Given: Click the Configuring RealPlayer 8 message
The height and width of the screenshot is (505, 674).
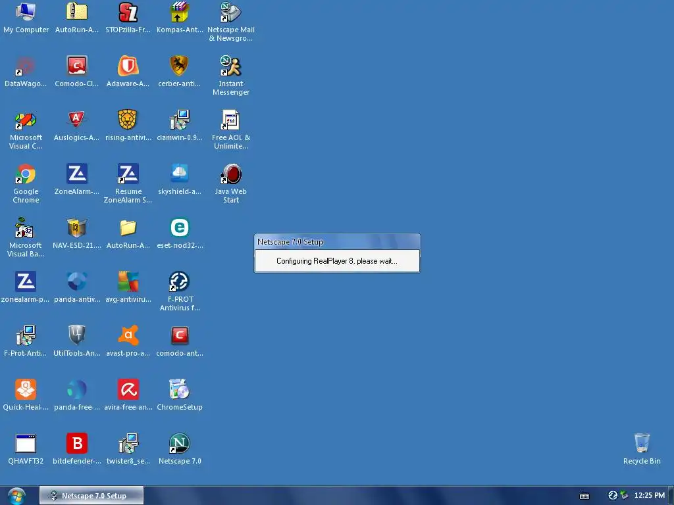Looking at the screenshot, I should coord(336,261).
